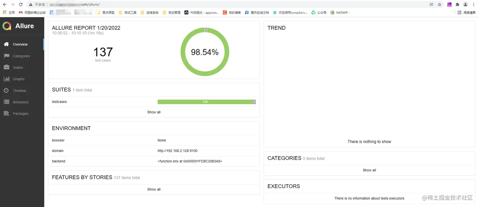479x207 pixels.
Task: Show all in Suites widget
Action: (x=154, y=112)
